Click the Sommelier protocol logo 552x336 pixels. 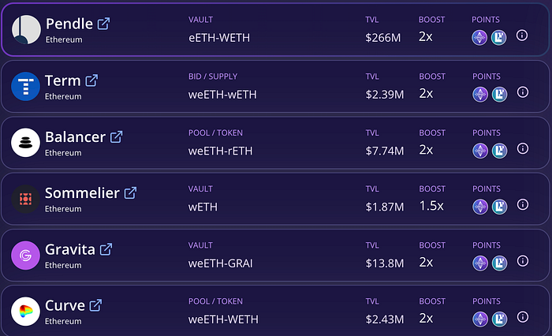[26, 199]
